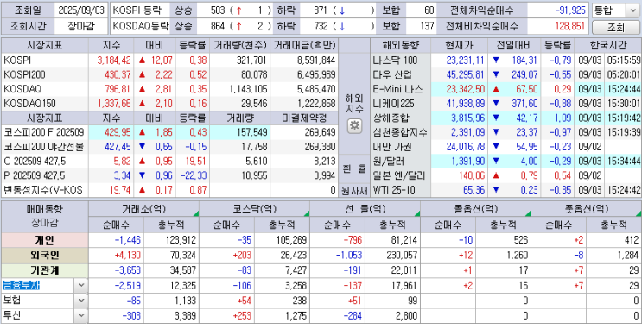642x324 pixels.
Task: Click 전체비차익순매수 value 128,851
Action: (x=570, y=27)
